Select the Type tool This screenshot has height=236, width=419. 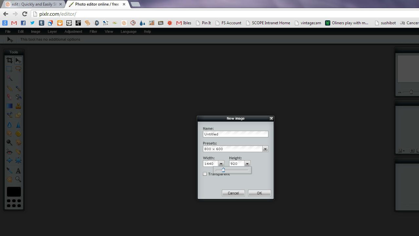(x=18, y=170)
